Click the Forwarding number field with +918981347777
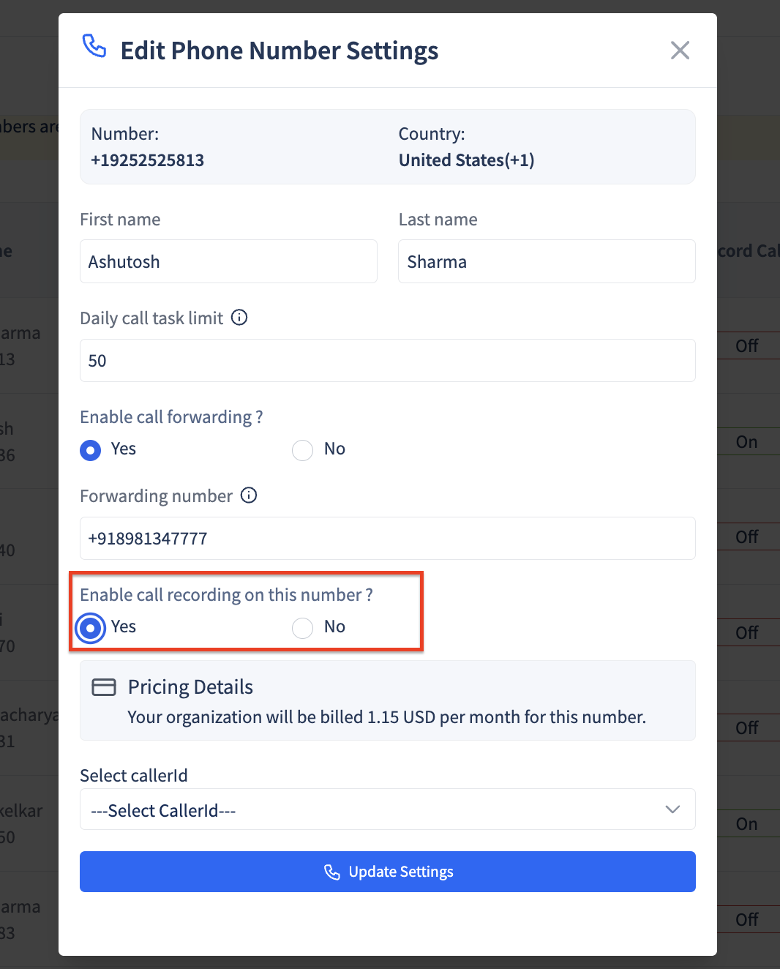 coord(388,539)
